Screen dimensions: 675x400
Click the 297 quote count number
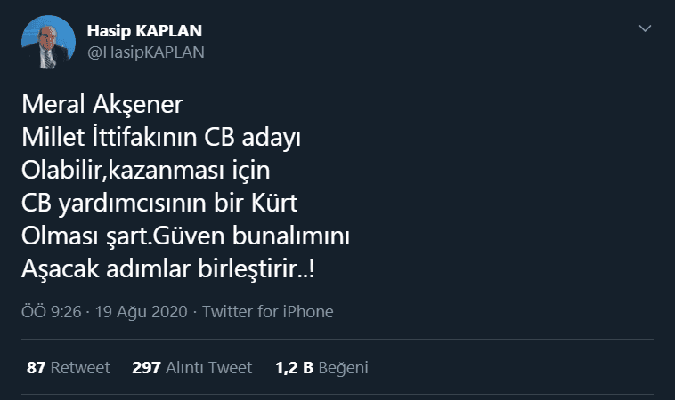click(145, 367)
